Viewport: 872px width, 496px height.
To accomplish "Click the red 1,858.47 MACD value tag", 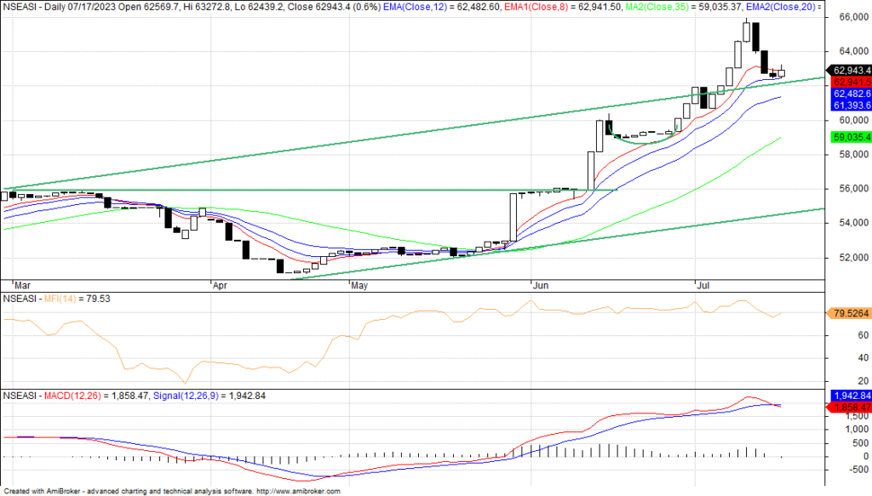I will 851,408.
